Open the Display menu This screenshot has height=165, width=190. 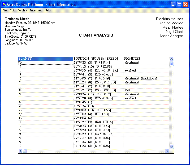coord(22,10)
